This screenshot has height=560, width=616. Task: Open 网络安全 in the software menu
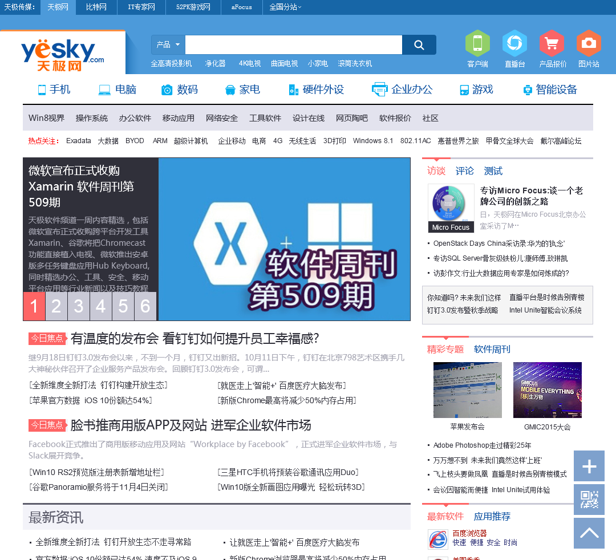222,118
